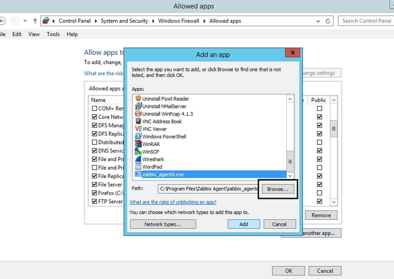Click Remove button in Allowed apps window
The image size is (394, 279).
pos(321,215)
